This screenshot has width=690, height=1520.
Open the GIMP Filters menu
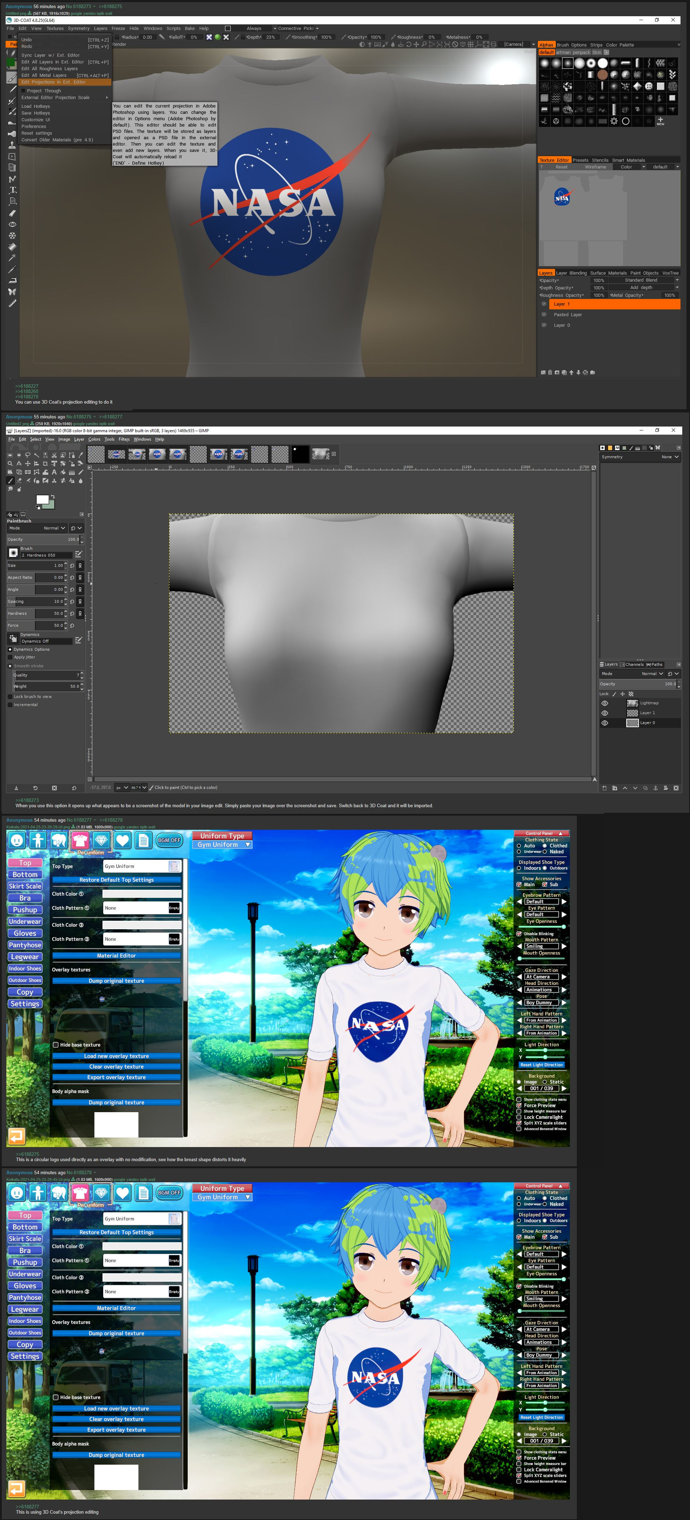click(124, 439)
